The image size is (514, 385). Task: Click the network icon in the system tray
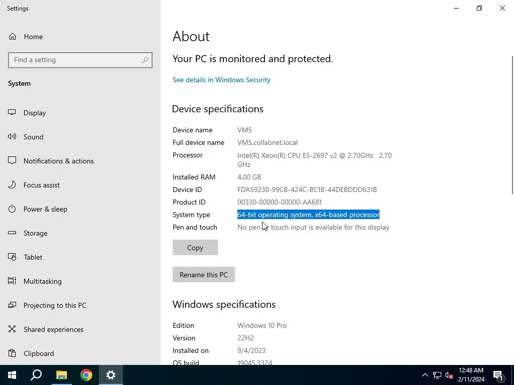pyautogui.click(x=437, y=375)
